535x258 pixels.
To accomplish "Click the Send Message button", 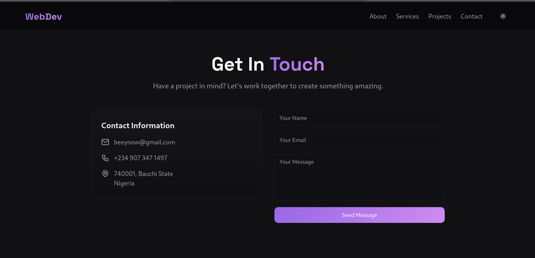I will pyautogui.click(x=360, y=215).
